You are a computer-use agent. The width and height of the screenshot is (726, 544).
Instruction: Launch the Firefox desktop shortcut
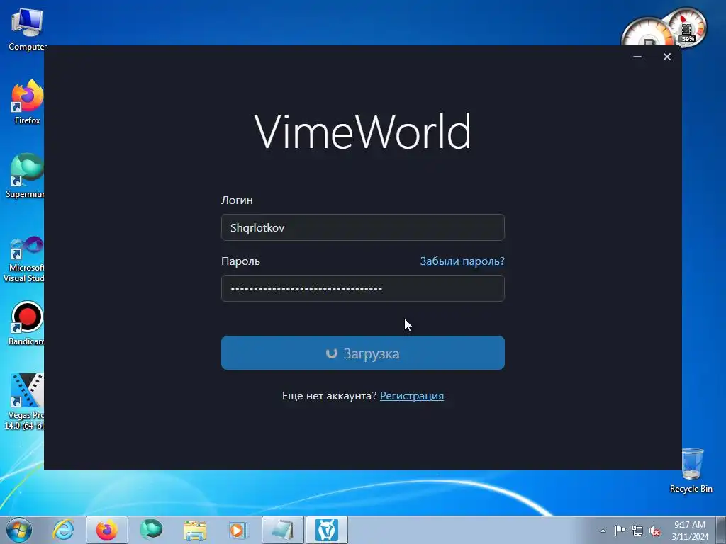(27, 102)
